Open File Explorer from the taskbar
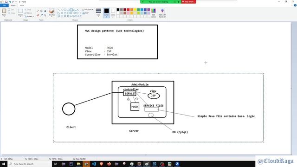 click(x=79, y=164)
